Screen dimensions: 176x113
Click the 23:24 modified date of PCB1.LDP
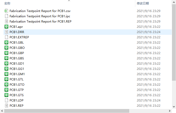[x=149, y=100]
